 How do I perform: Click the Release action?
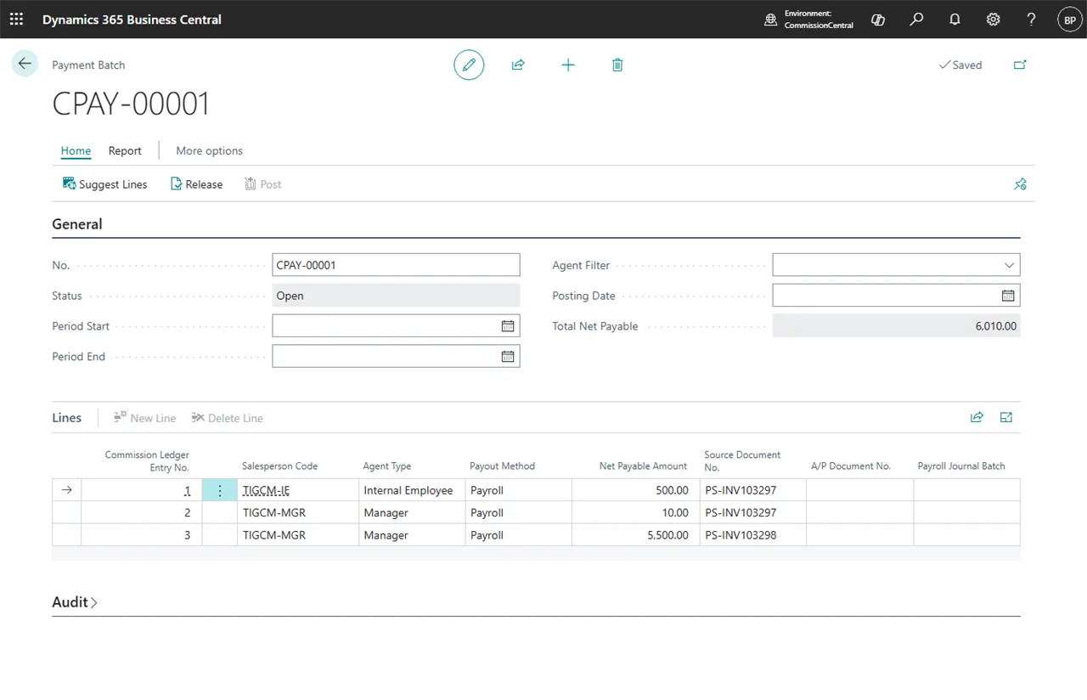(x=196, y=184)
